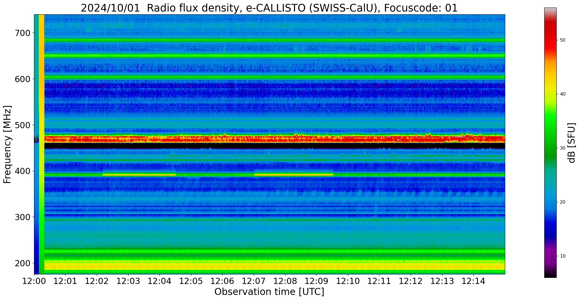Viewport: 580px width, 300px height.
Task: Click the 12:06 time tick label
Action: pos(222,281)
